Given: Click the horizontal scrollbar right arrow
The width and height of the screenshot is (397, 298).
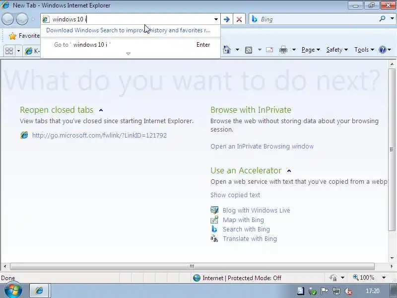Looking at the screenshot, I should [392, 266].
